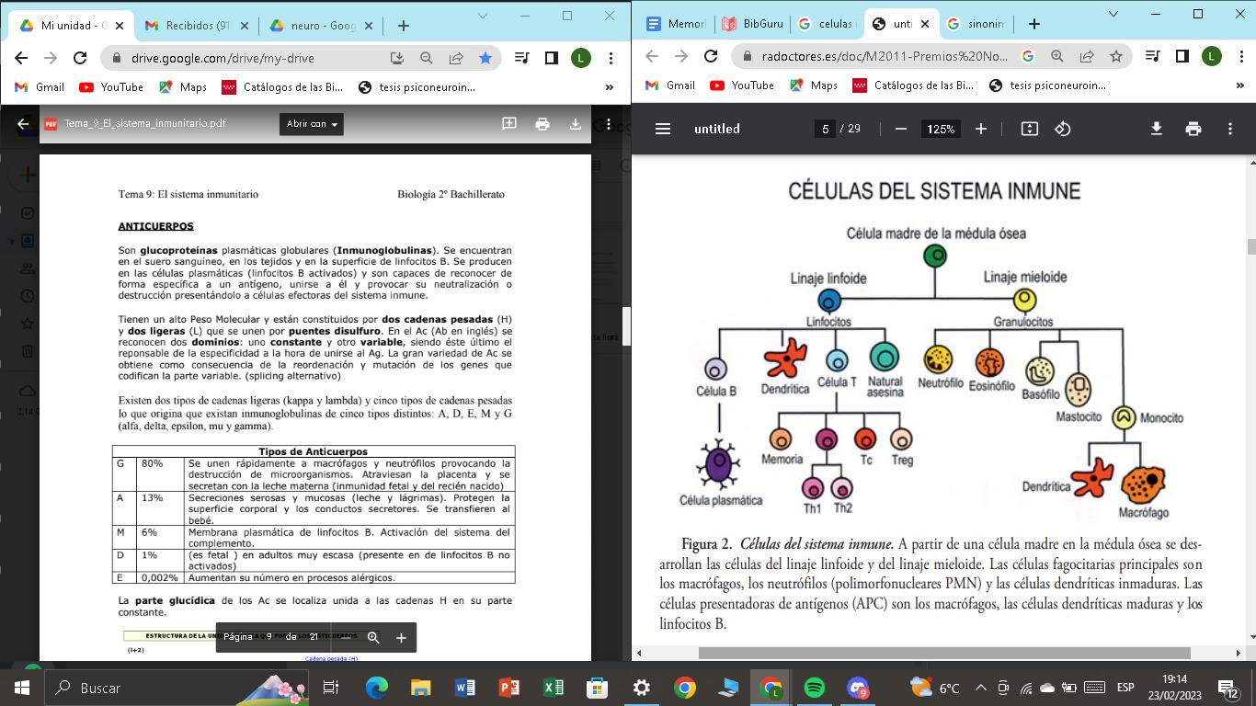Viewport: 1256px width, 706px height.
Task: Open the 'Abrir con' dropdown
Action: click(312, 124)
